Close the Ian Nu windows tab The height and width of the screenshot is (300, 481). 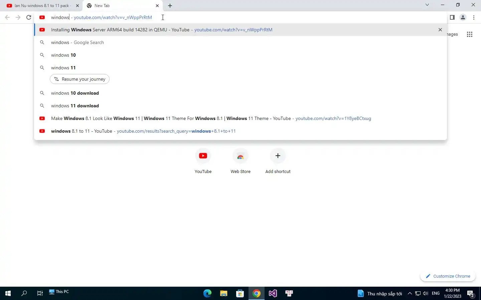(77, 6)
